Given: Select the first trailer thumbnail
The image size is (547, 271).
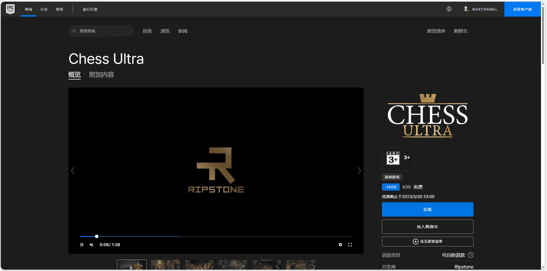Looking at the screenshot, I should tap(132, 265).
